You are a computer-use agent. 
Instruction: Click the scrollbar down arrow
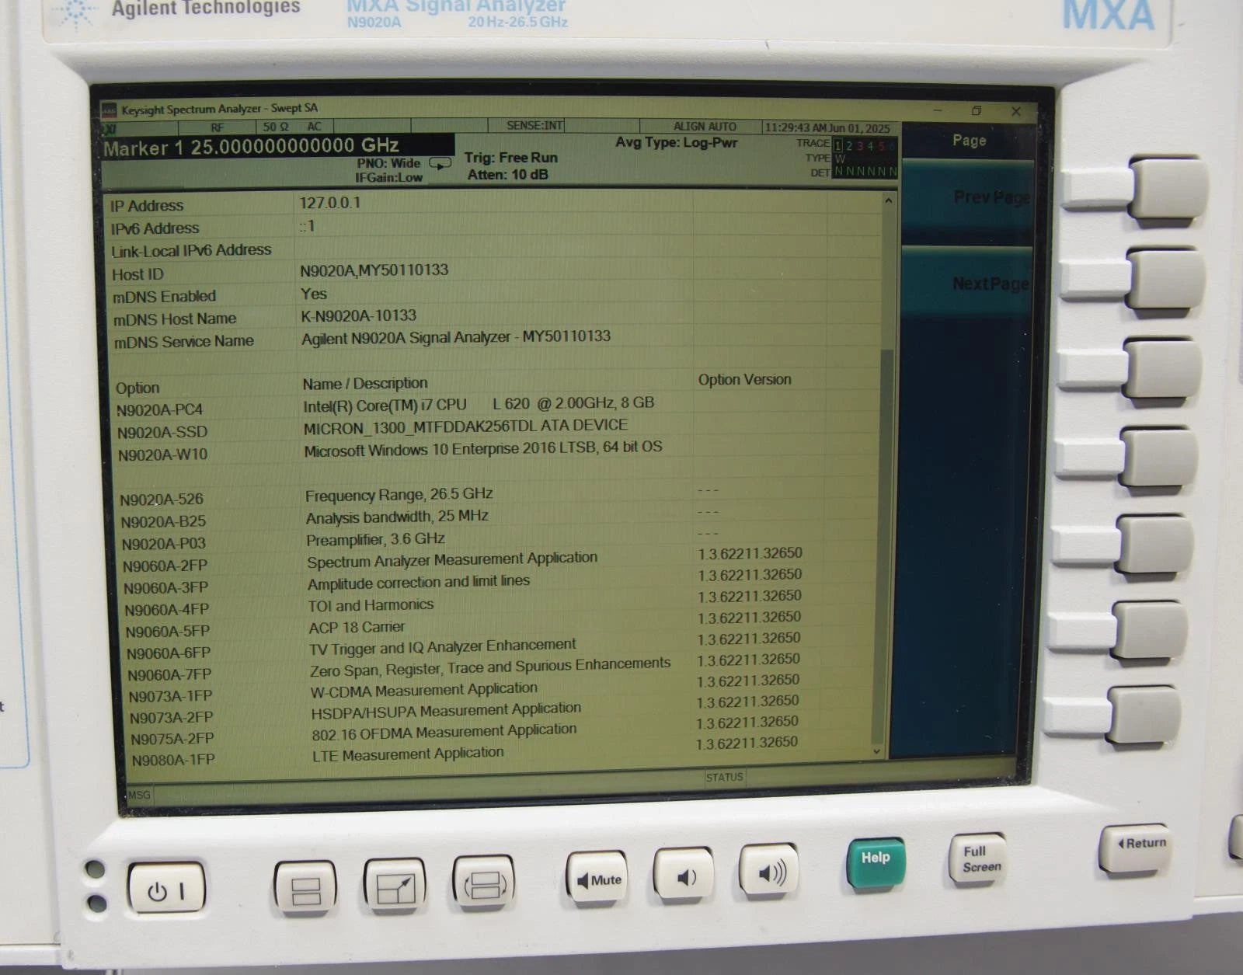tap(877, 751)
